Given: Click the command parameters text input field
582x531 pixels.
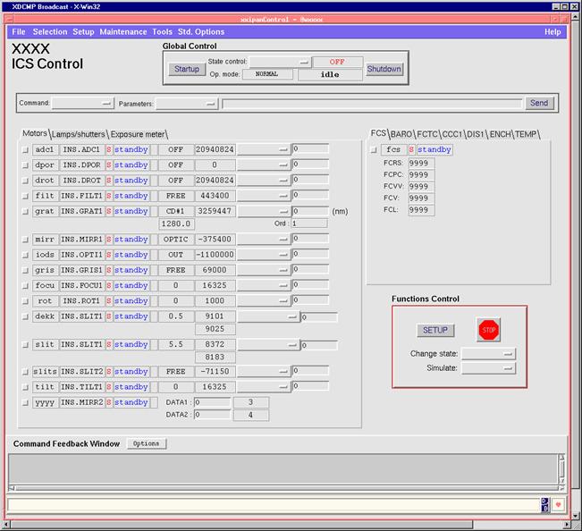Looking at the screenshot, I should 371,104.
